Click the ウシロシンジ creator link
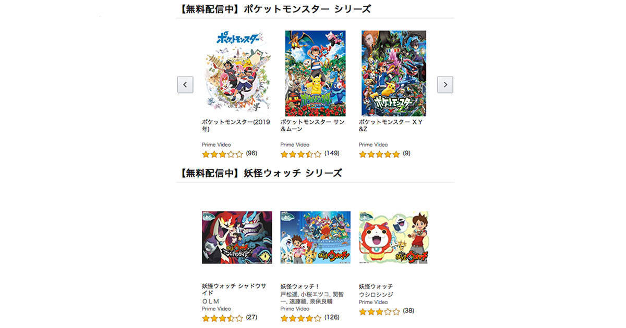Screen dimensions: 626x328 (376, 294)
